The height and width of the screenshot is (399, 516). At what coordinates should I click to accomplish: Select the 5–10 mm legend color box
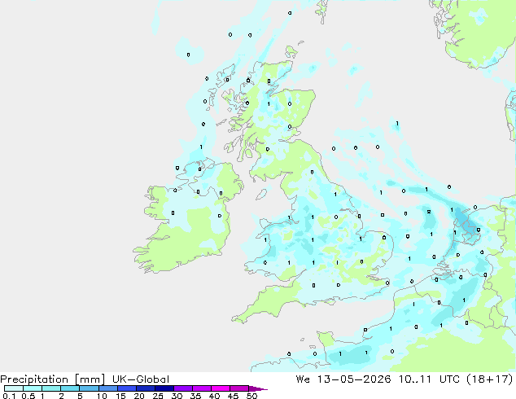[89, 388]
